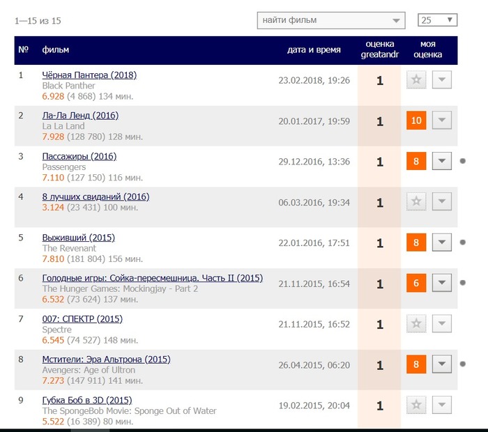This screenshot has width=488, height=432.
Task: Open the rating dropdown for Ла-Ла Ленд
Action: click(x=442, y=121)
